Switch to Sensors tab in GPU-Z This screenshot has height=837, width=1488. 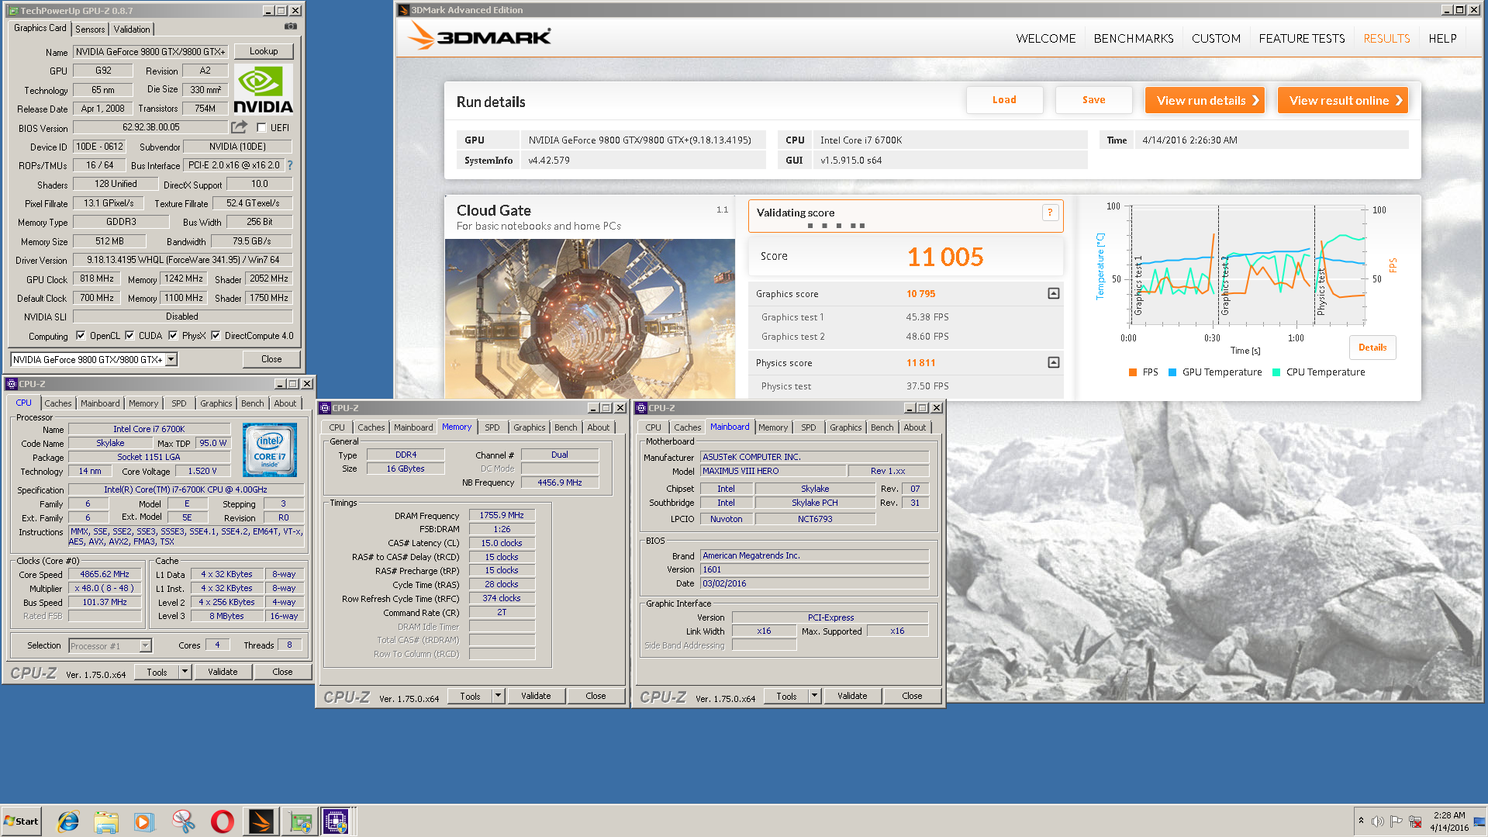coord(90,29)
